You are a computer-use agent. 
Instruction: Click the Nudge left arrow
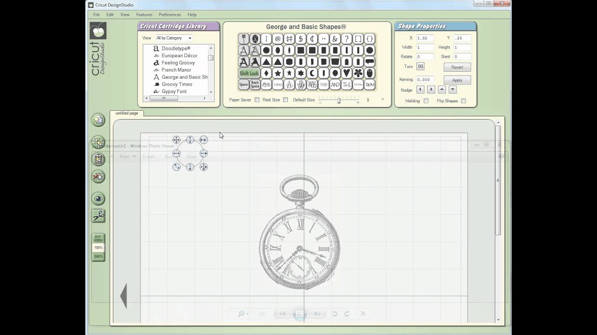tap(420, 89)
